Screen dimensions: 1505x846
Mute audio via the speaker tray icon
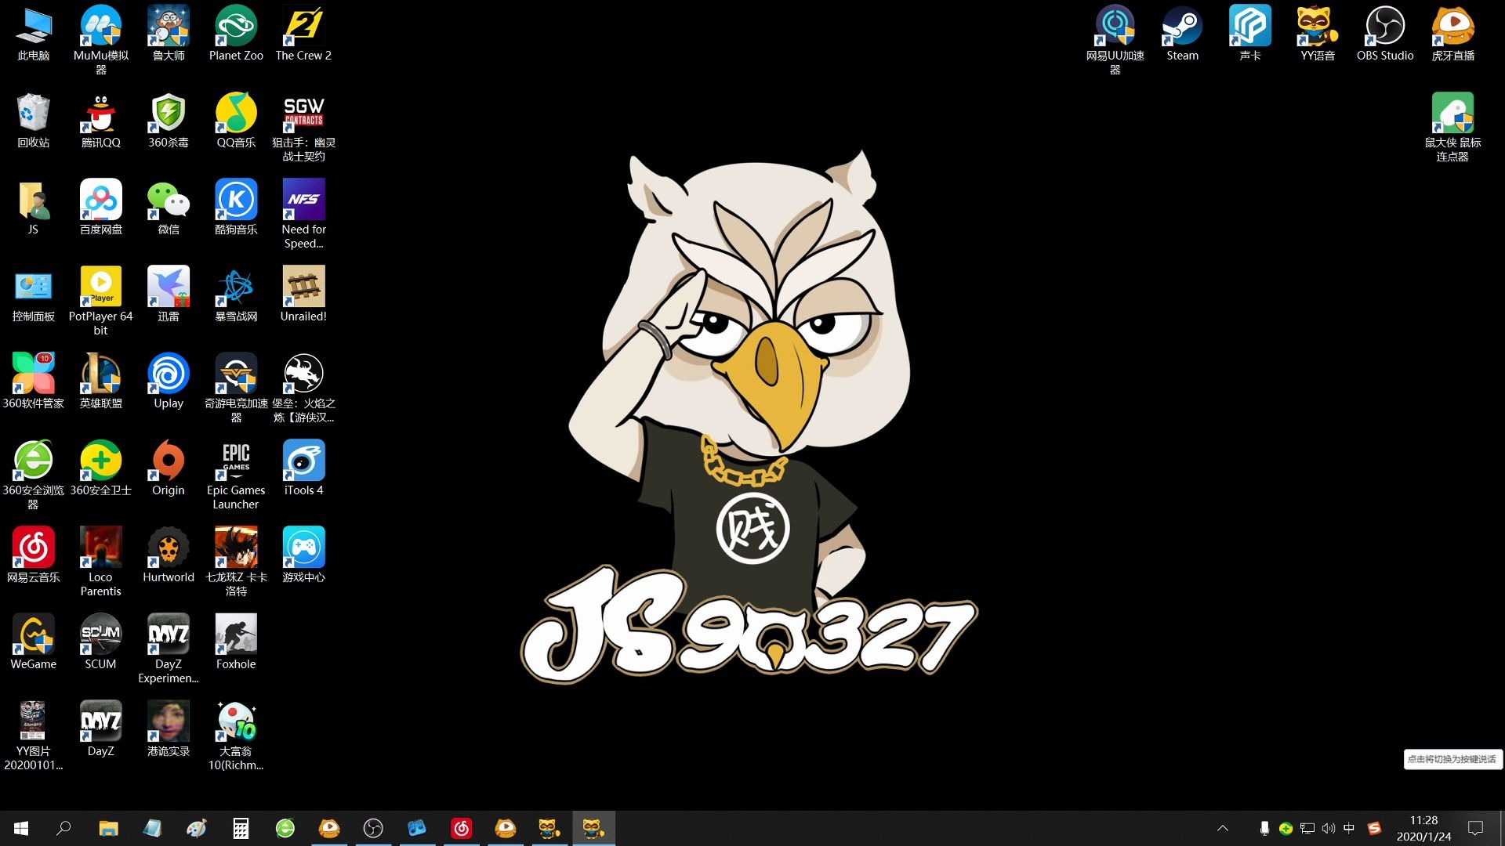point(1328,828)
